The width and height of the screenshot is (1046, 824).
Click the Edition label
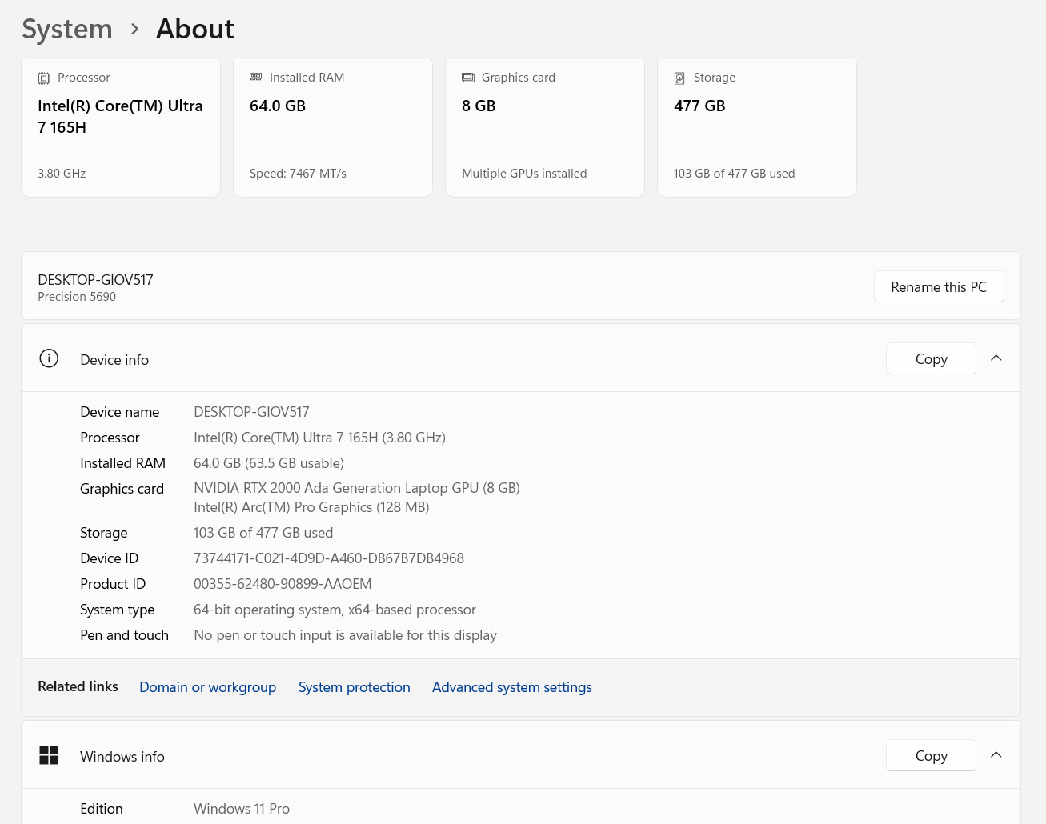click(102, 809)
